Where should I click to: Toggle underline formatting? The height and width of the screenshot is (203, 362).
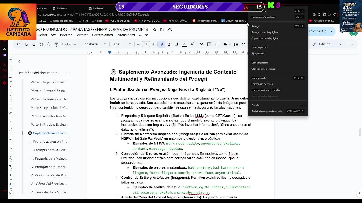176,44
